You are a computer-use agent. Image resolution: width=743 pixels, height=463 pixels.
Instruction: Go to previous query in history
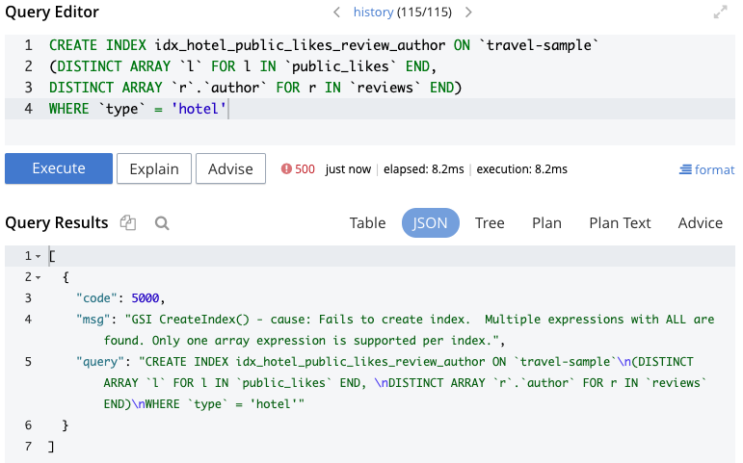(337, 13)
